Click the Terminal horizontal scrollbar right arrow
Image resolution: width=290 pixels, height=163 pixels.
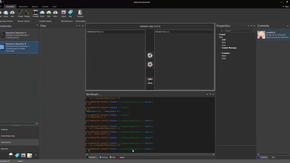pos(213,154)
